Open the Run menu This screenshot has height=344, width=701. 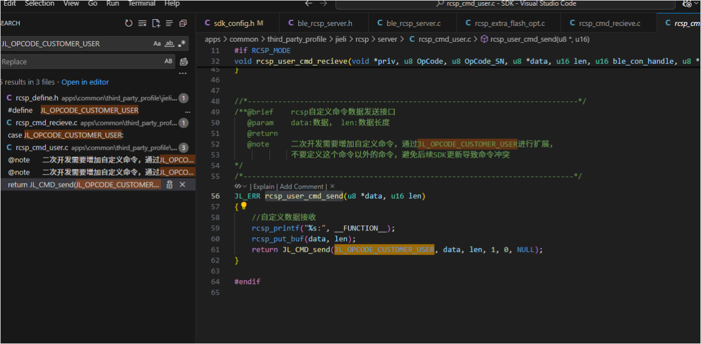(x=113, y=3)
